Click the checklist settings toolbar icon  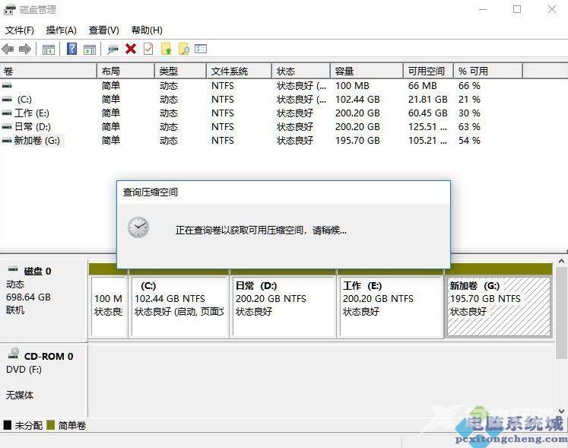point(201,49)
